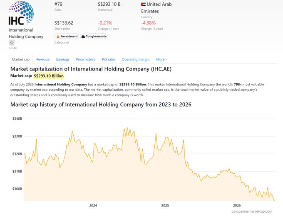The image size is (283, 216).
Task: Switch to the Operating margin tab
Action: [x=136, y=59]
